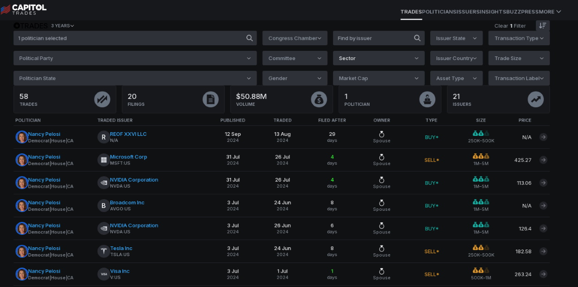Open the Microsoft Corp issuer link
Viewport: 578px width, 287px height.
click(x=128, y=157)
